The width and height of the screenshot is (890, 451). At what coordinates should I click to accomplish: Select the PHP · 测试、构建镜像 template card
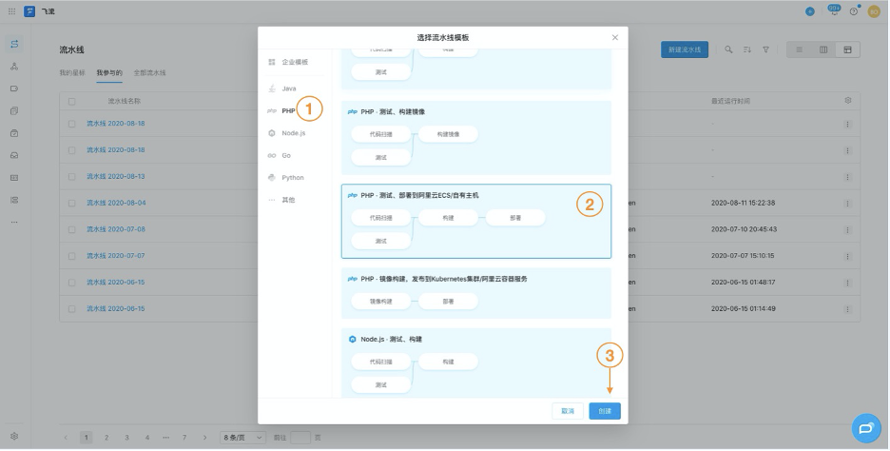point(476,137)
